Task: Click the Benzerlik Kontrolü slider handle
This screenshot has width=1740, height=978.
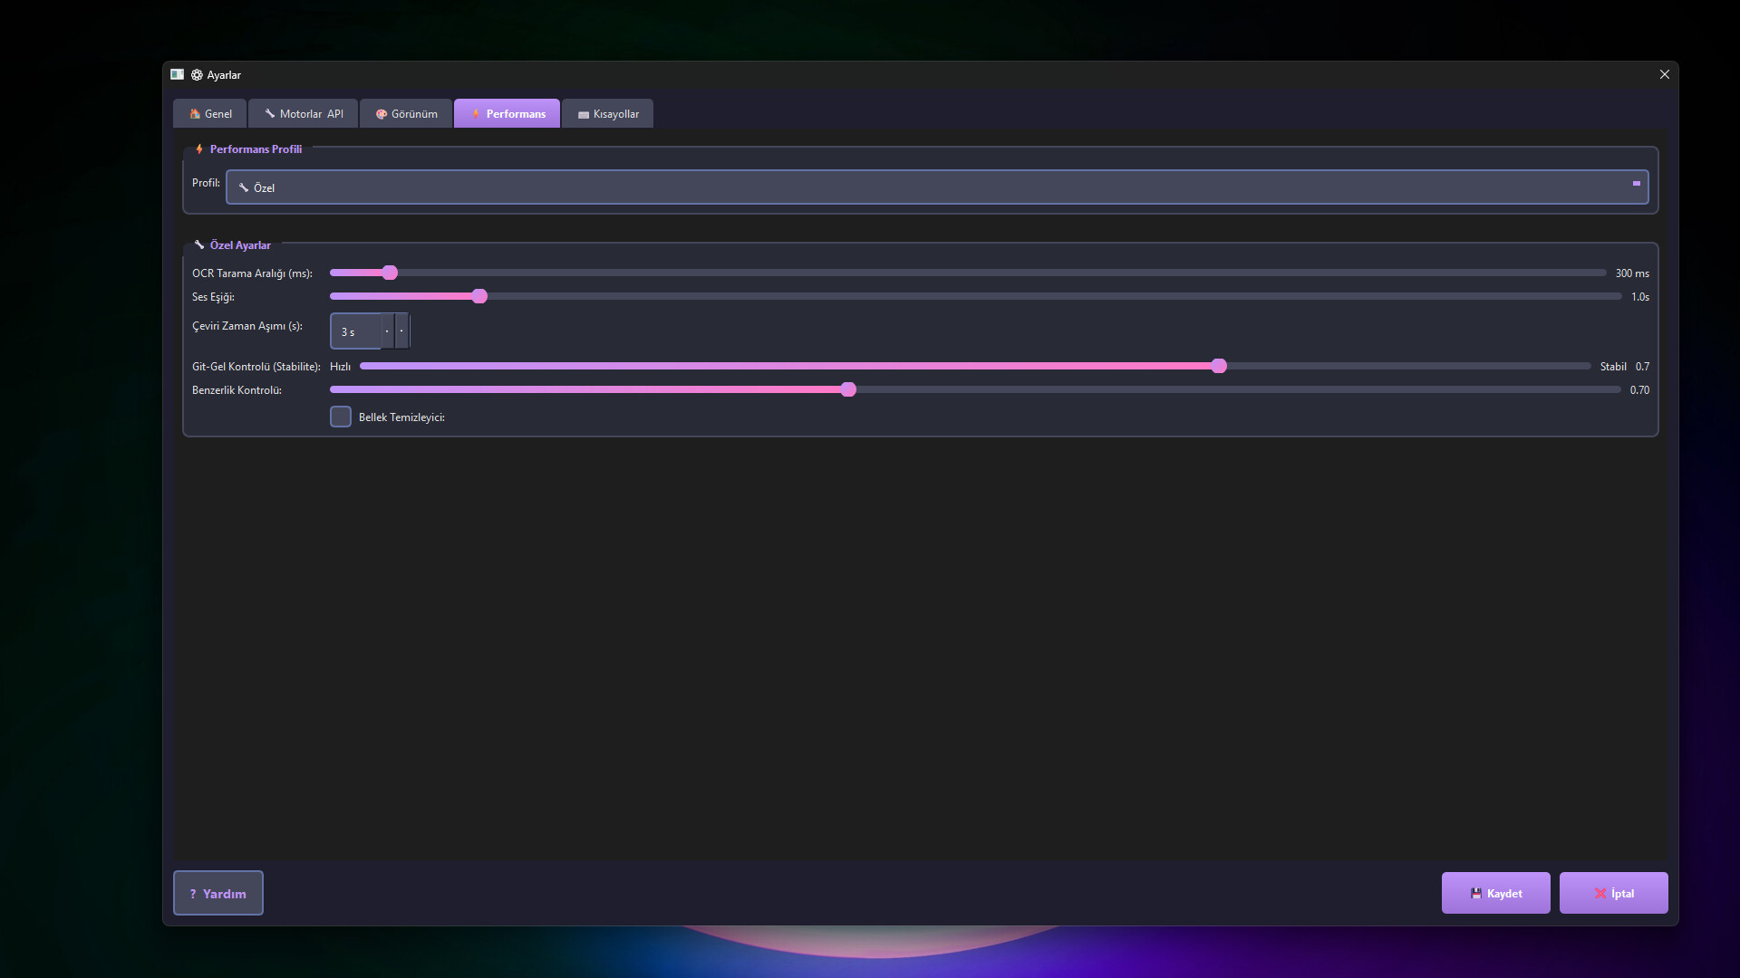Action: 848,389
